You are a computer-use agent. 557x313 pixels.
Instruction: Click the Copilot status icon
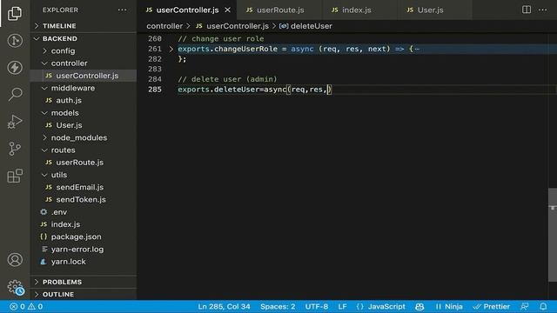419,306
